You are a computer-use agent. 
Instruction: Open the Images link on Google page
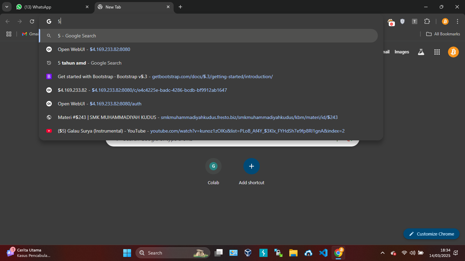(402, 52)
